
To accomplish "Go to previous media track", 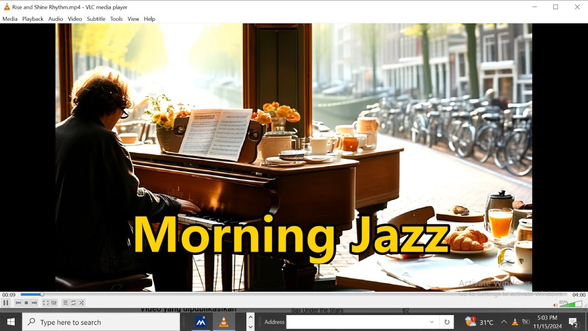I will 18,302.
